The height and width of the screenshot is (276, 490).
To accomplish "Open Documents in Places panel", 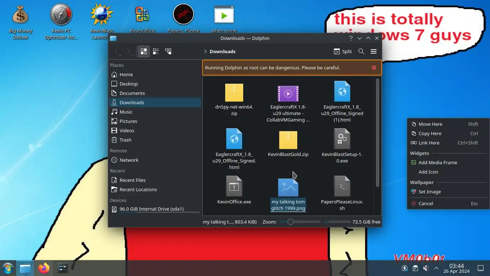I will tap(155, 93).
